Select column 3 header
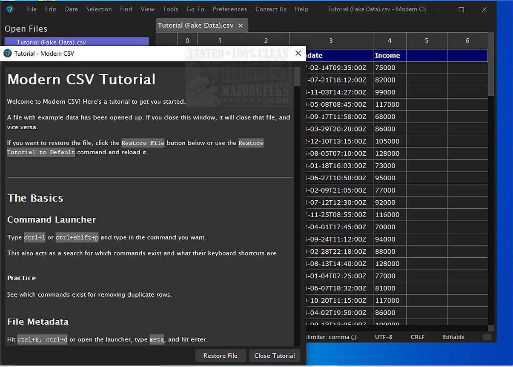 pyautogui.click(x=331, y=41)
